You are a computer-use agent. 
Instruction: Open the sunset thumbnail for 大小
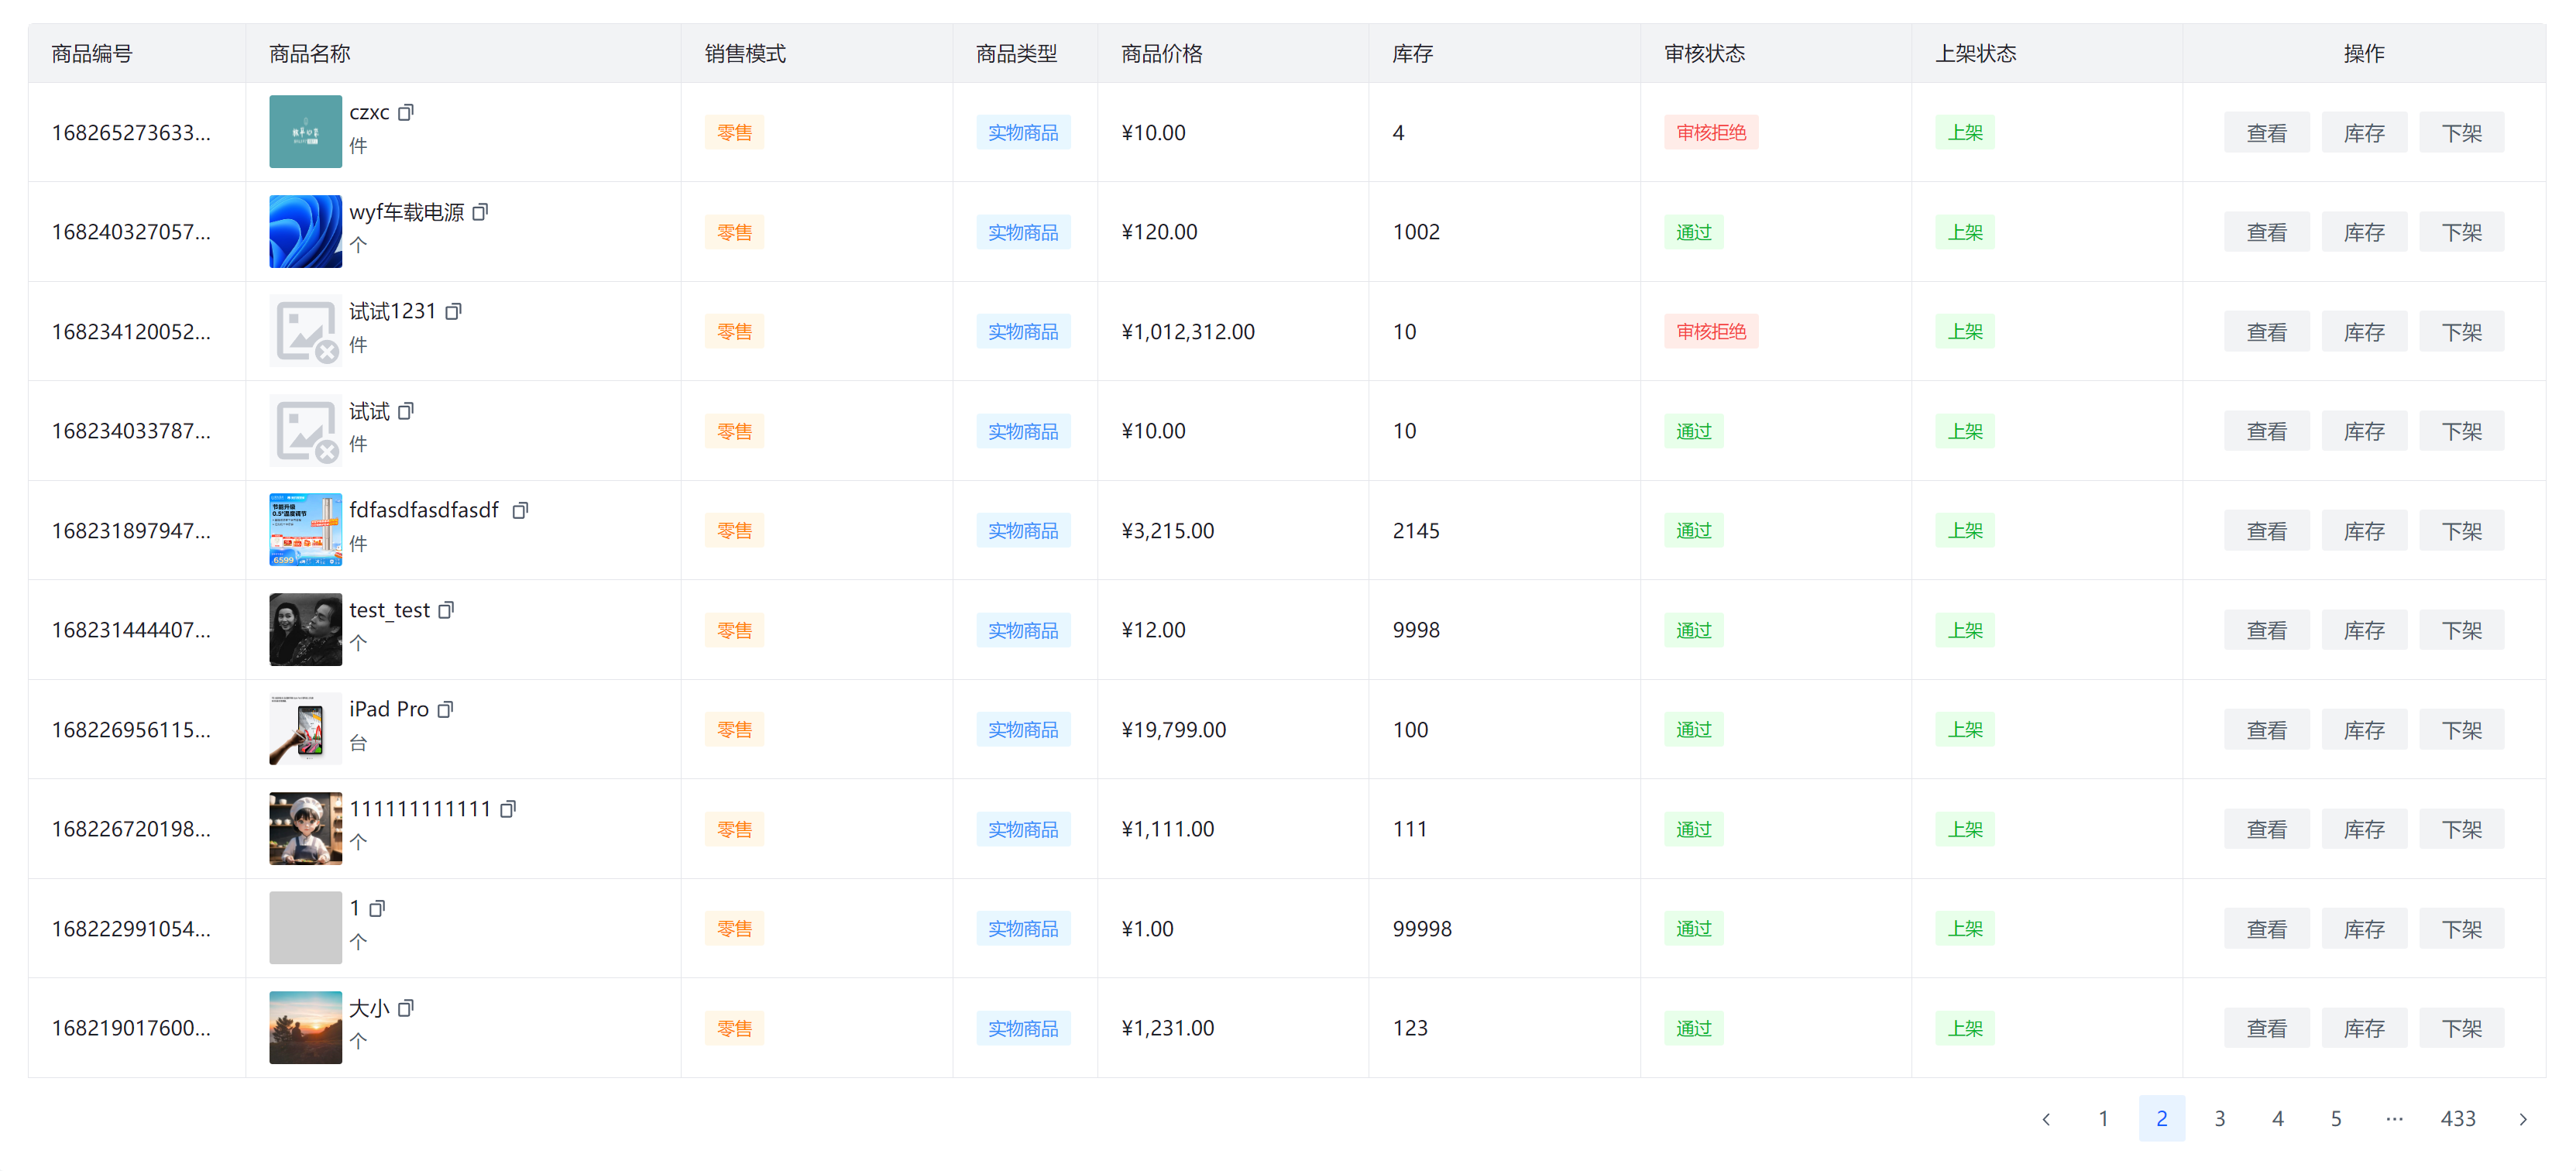tap(305, 1028)
